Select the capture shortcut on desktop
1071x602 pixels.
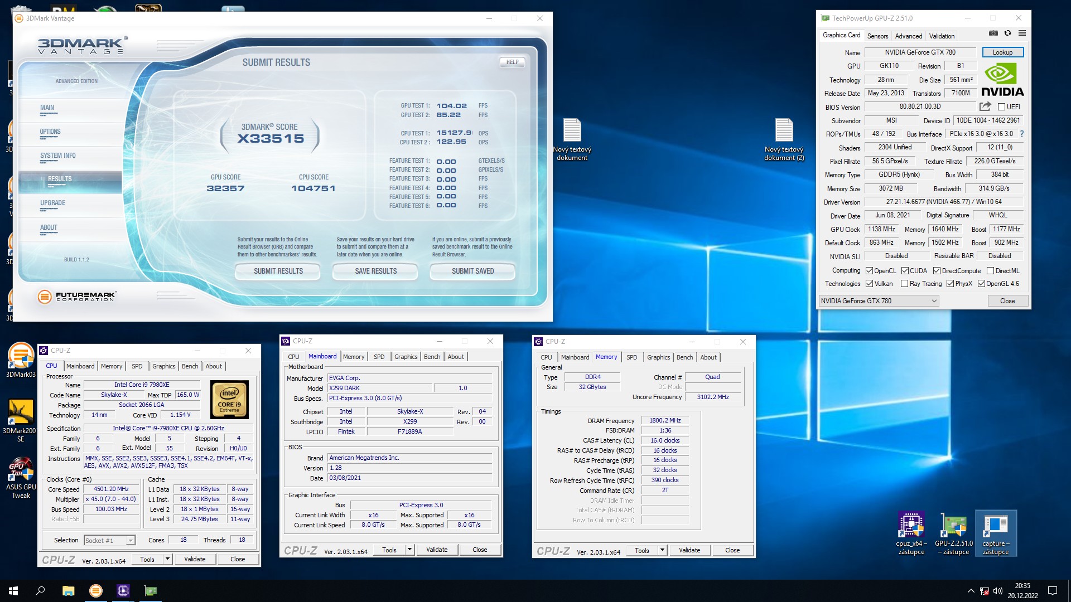pos(996,533)
